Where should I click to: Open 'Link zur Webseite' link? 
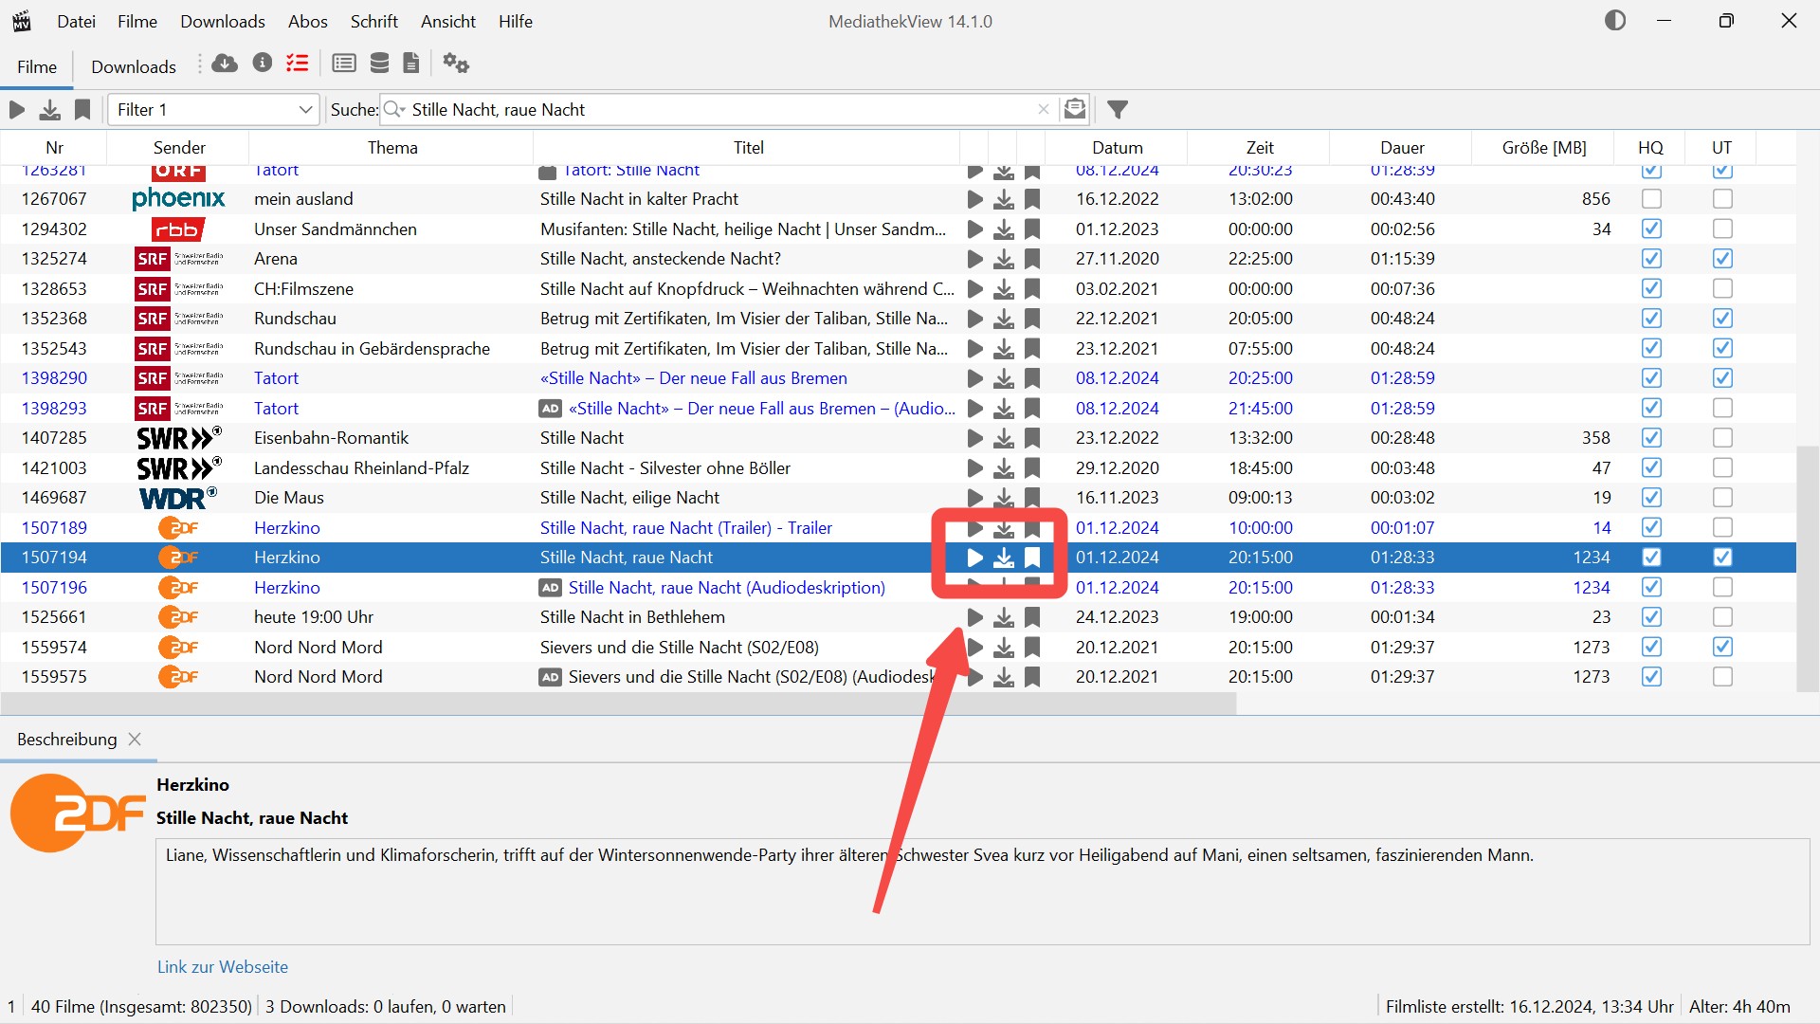tap(223, 967)
